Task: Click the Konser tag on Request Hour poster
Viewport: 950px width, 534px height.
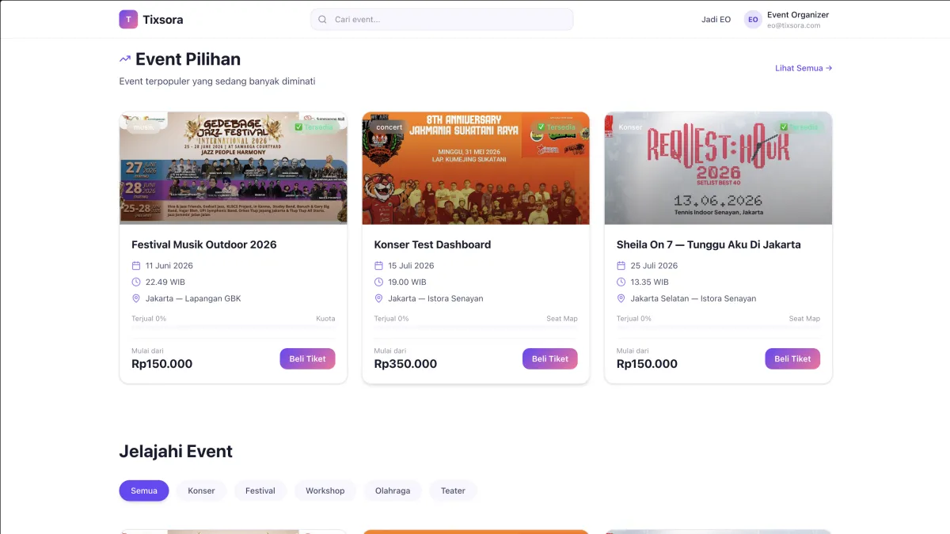Action: pos(631,127)
